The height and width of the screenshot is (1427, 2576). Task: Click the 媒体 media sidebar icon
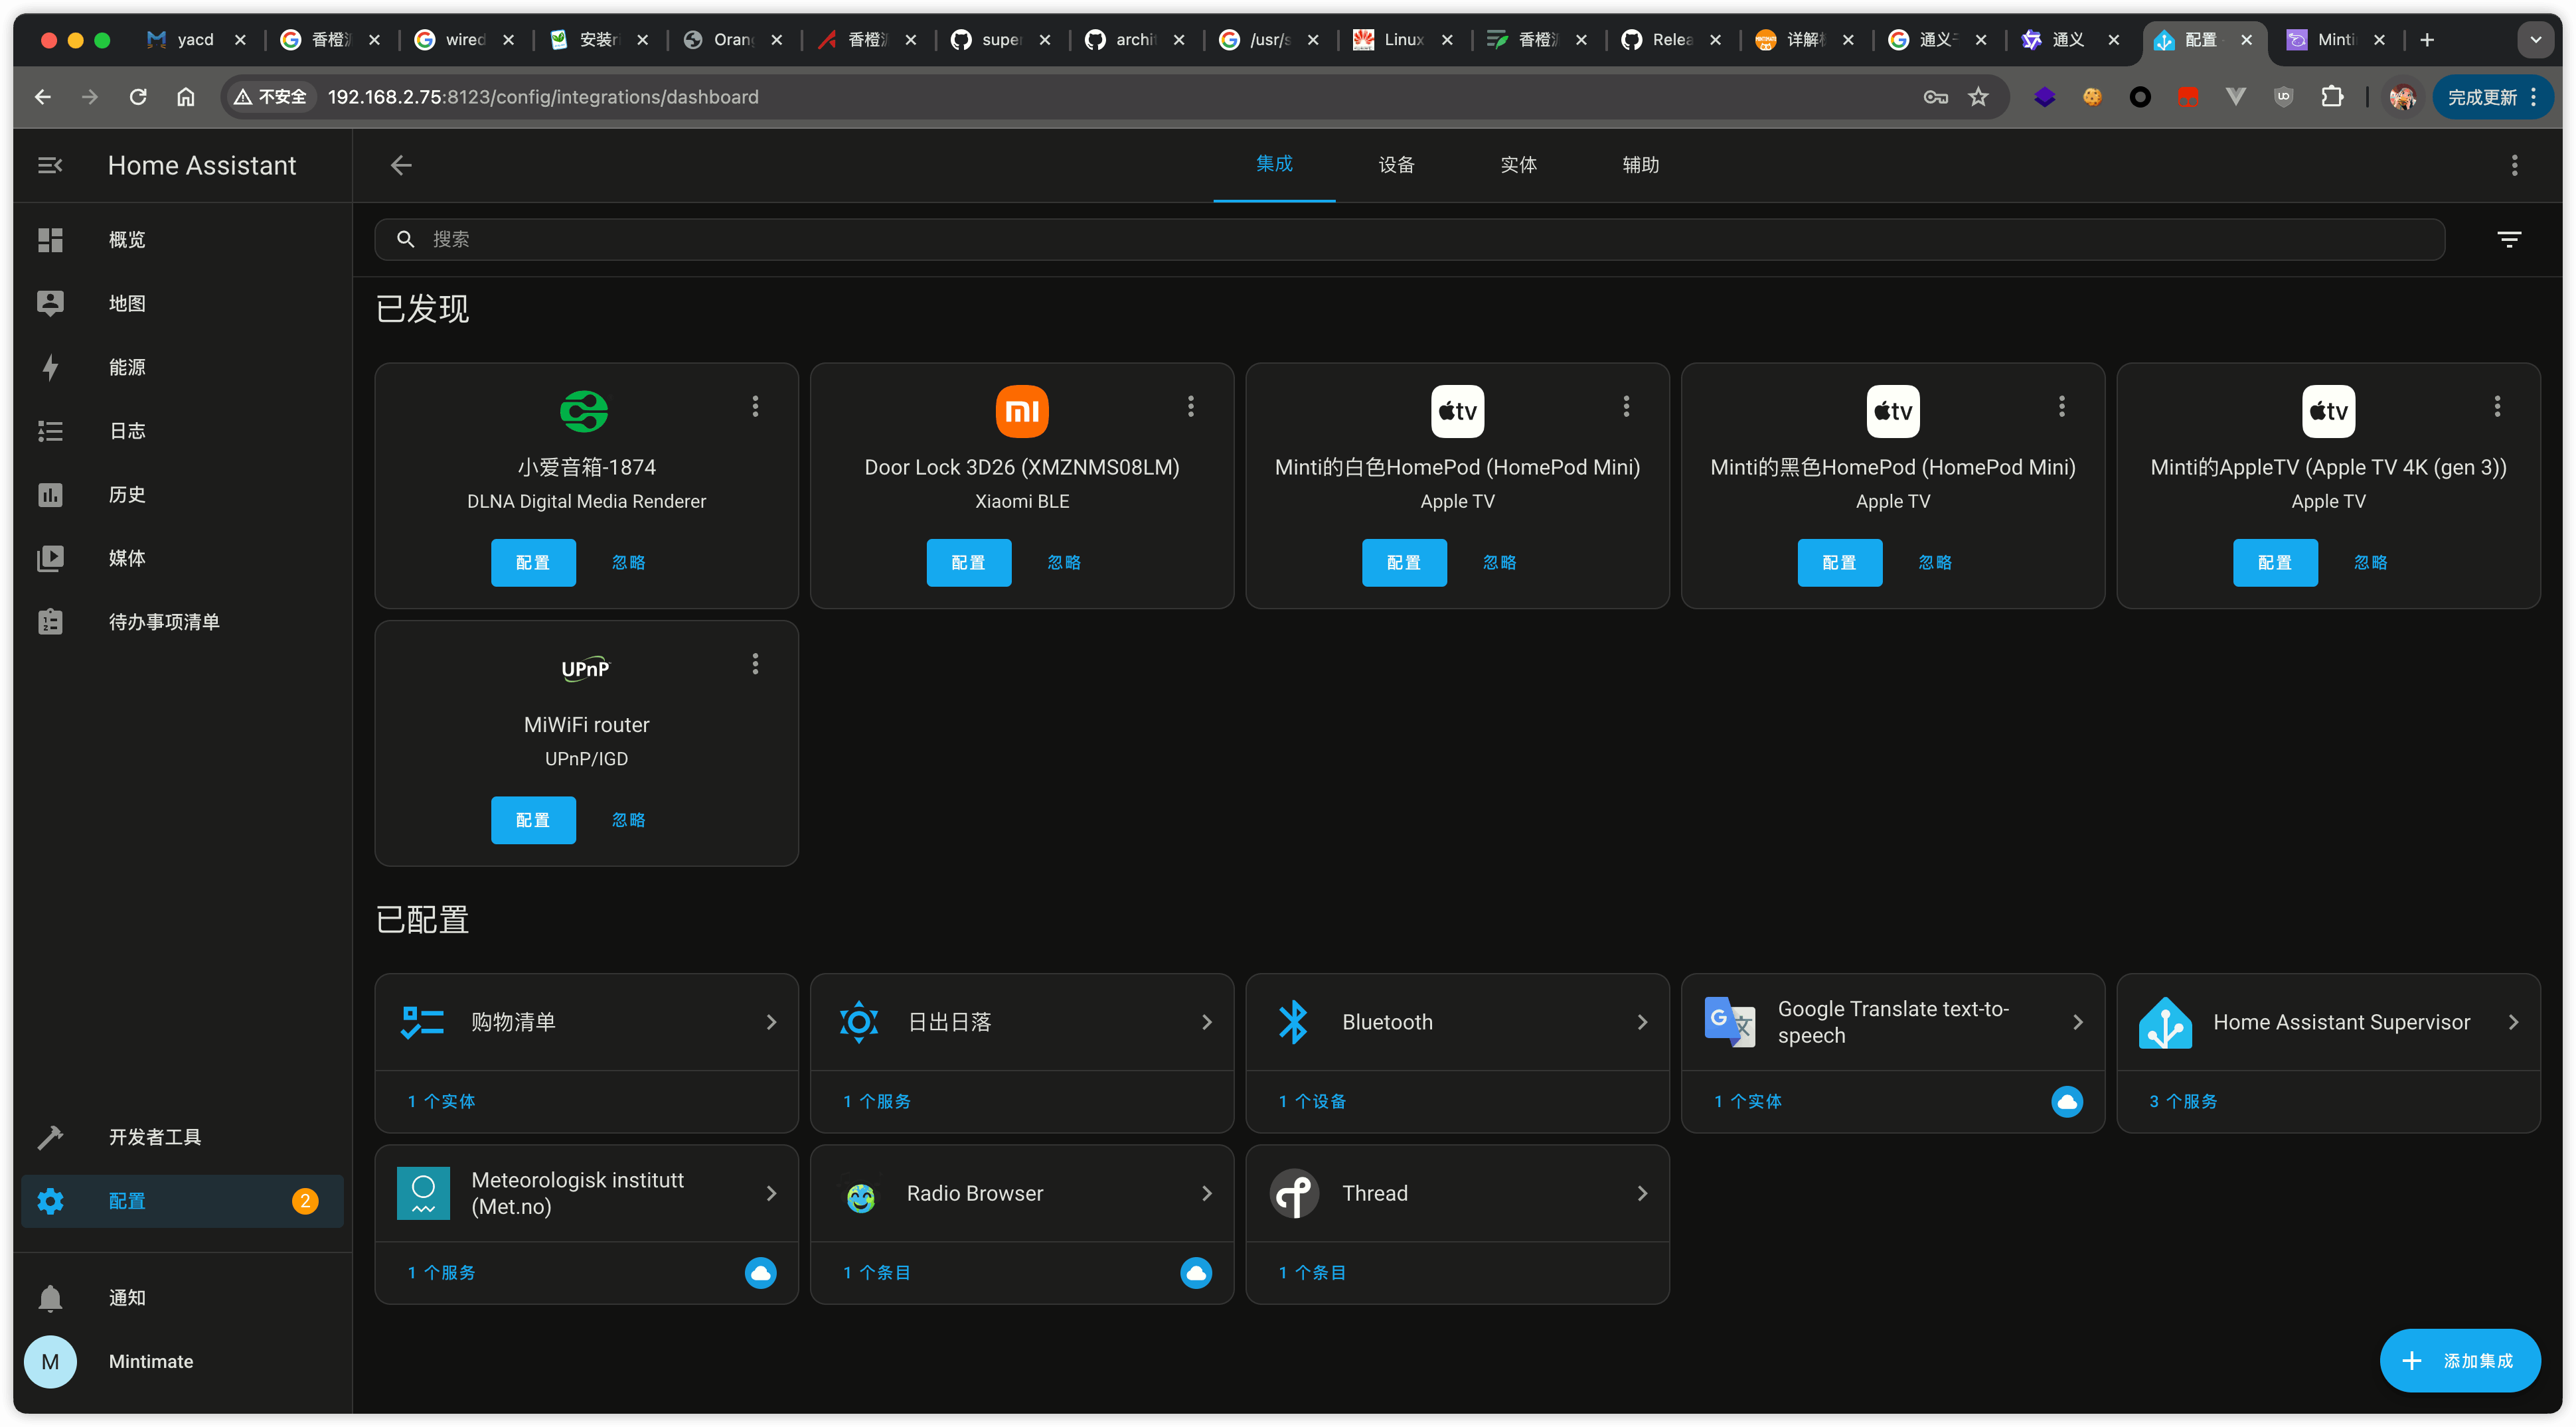click(50, 558)
